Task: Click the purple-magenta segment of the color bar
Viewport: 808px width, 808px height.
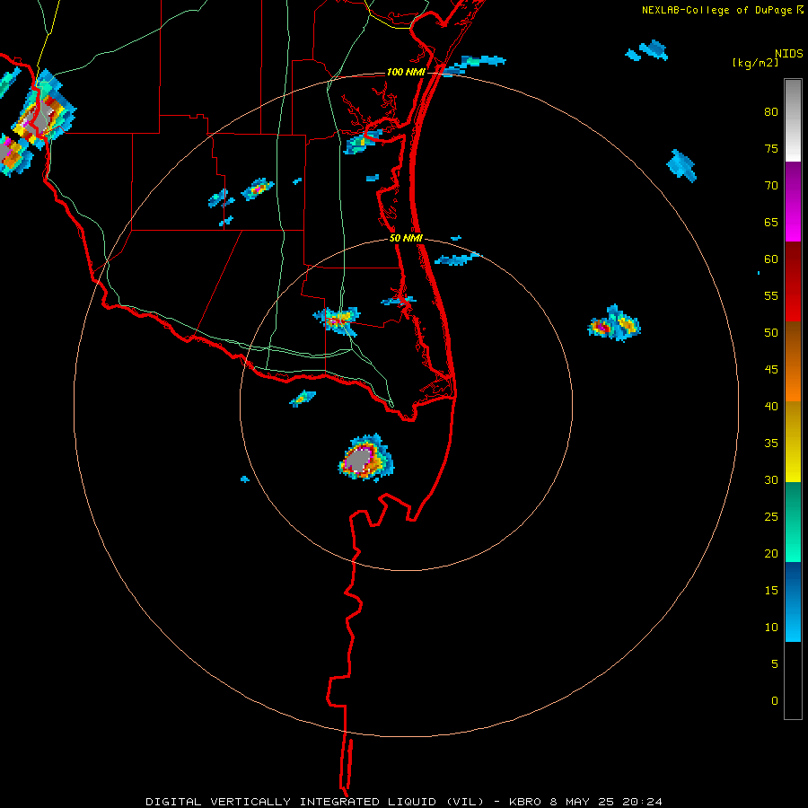Action: [x=793, y=201]
